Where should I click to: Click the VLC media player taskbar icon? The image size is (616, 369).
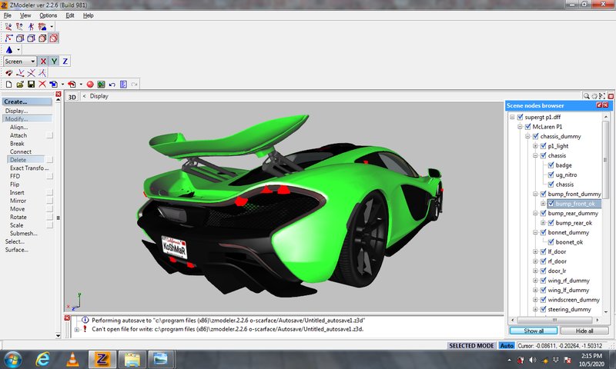tap(72, 359)
